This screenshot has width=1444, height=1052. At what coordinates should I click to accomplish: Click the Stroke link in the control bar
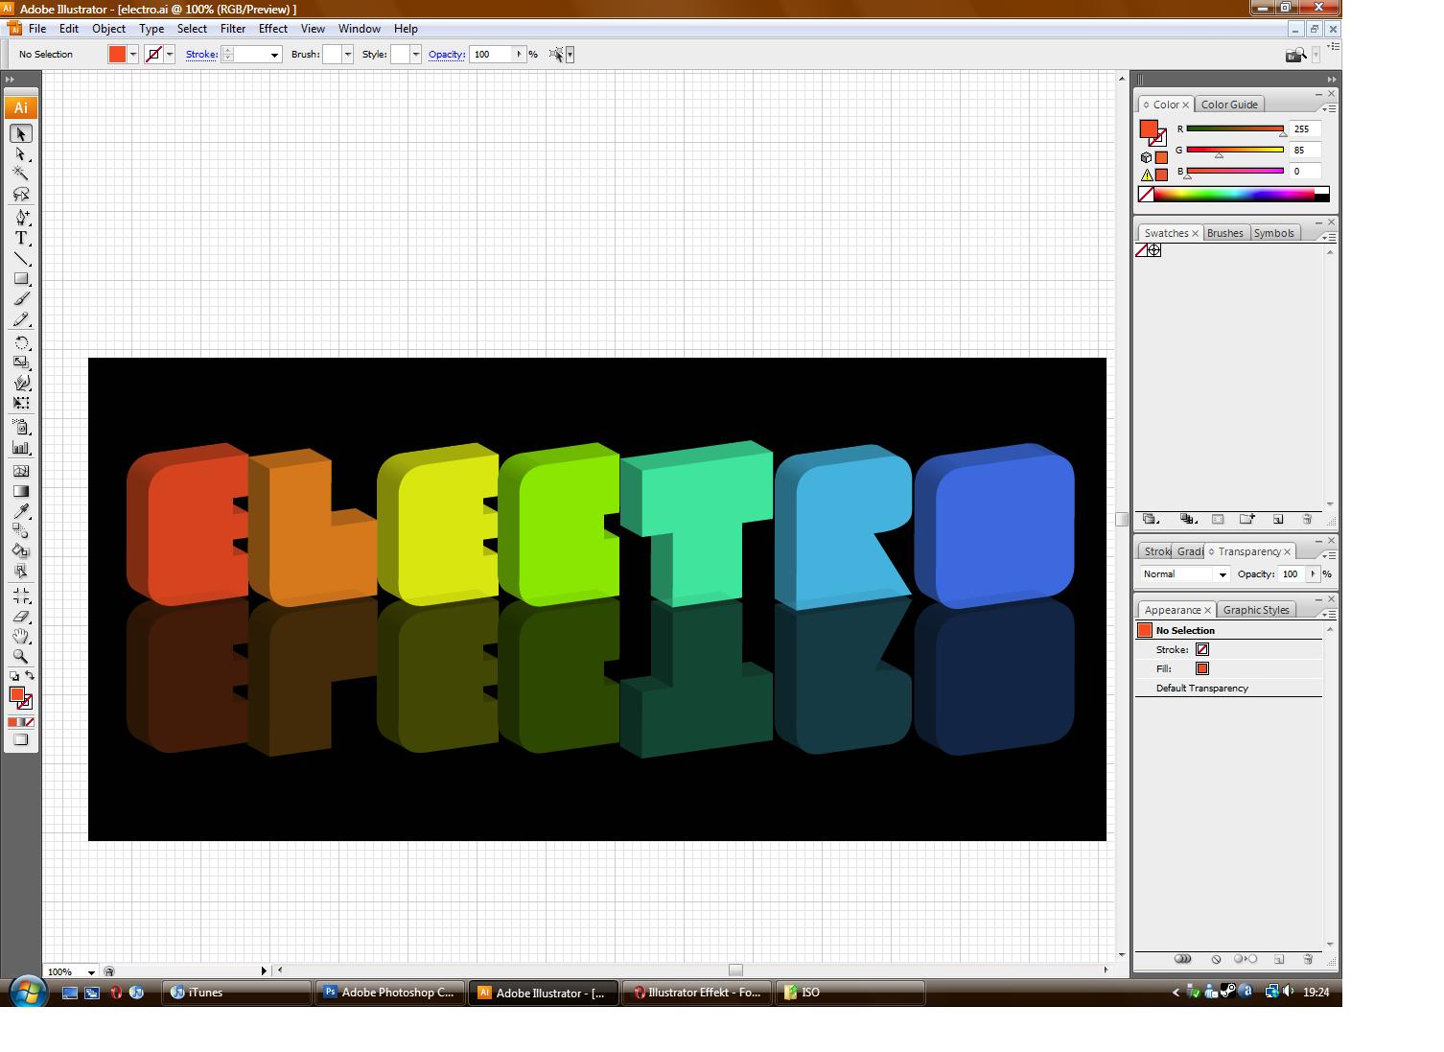pyautogui.click(x=201, y=55)
